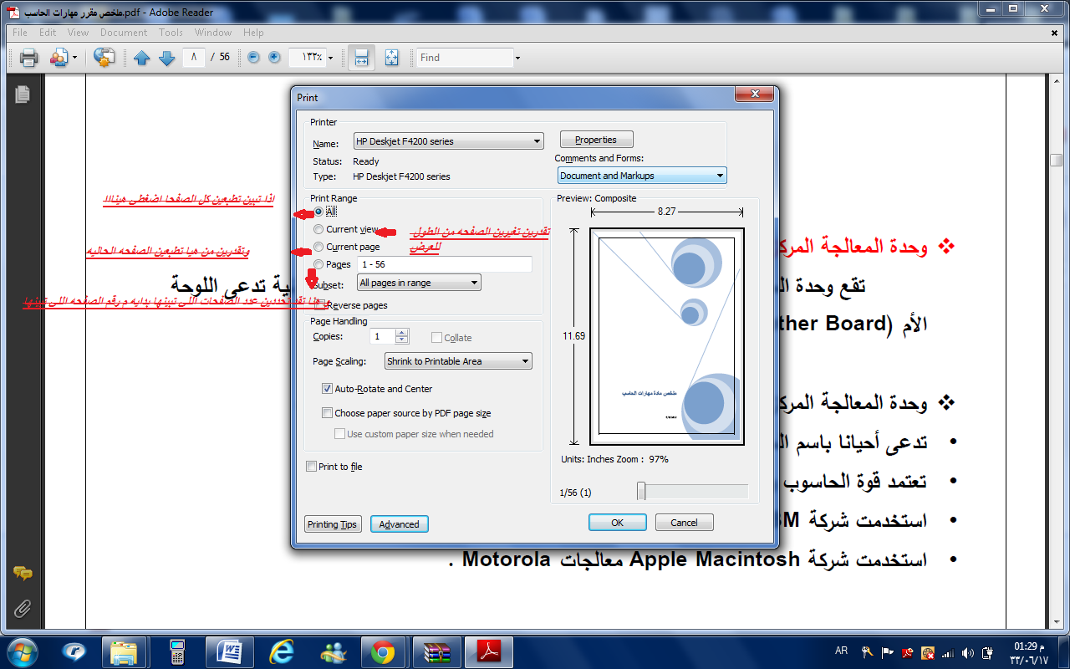Image resolution: width=1070 pixels, height=669 pixels.
Task: Click the printer Properties button
Action: pyautogui.click(x=596, y=140)
